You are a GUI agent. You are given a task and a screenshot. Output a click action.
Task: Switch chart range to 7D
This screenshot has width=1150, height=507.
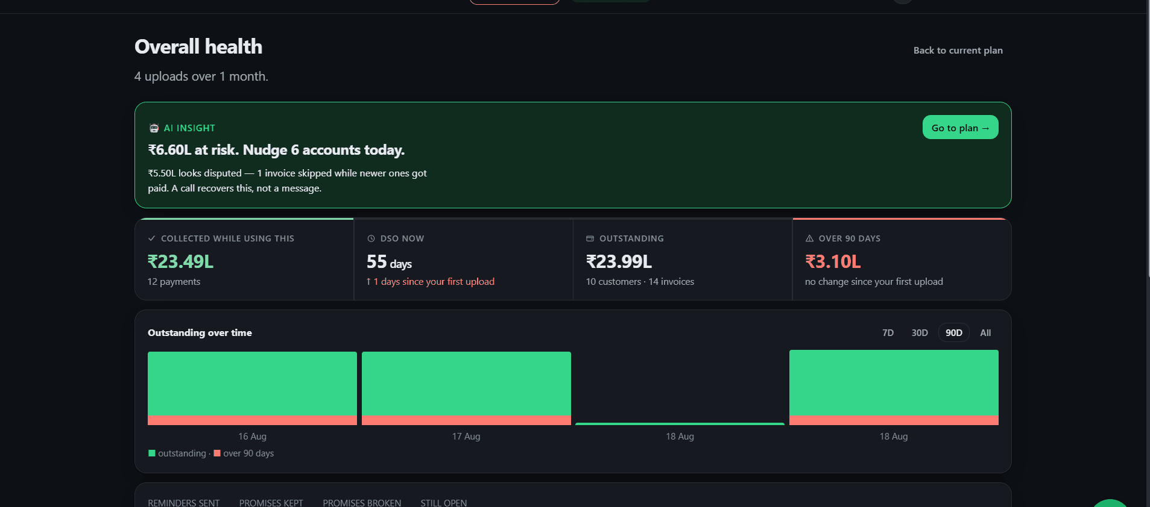pos(888,333)
